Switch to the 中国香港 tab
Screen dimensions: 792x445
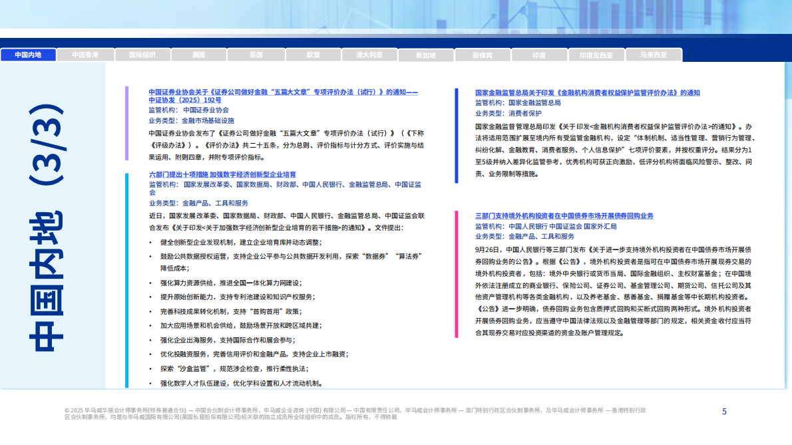[x=86, y=55]
